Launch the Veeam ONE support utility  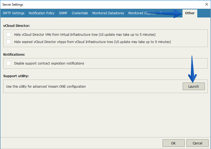[194, 86]
